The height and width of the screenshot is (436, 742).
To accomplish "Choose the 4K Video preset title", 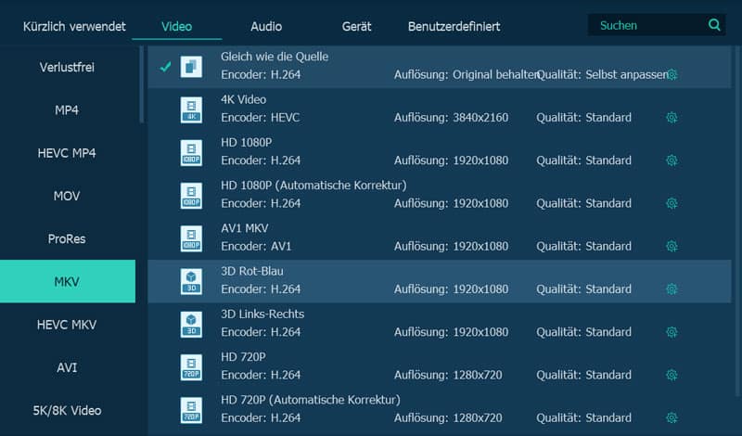I will (x=243, y=99).
